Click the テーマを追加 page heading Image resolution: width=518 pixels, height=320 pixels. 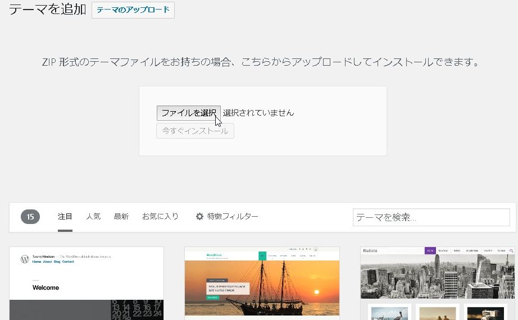(x=47, y=10)
